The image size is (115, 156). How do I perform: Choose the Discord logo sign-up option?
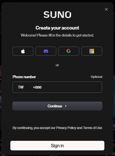point(46,51)
